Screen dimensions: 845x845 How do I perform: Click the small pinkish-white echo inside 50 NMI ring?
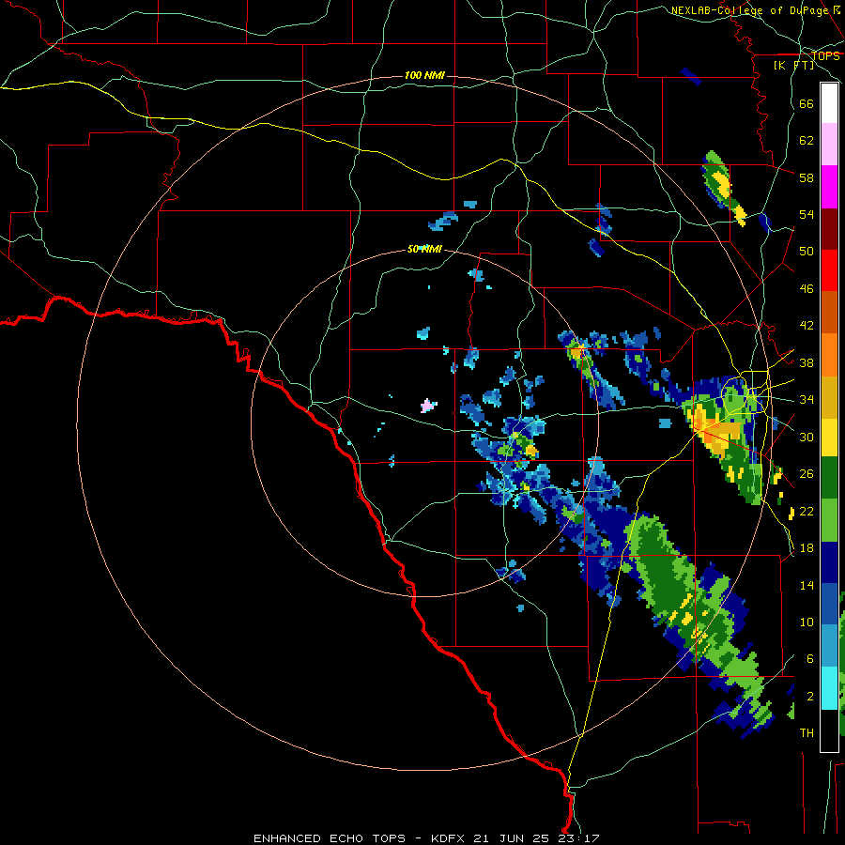pyautogui.click(x=428, y=406)
